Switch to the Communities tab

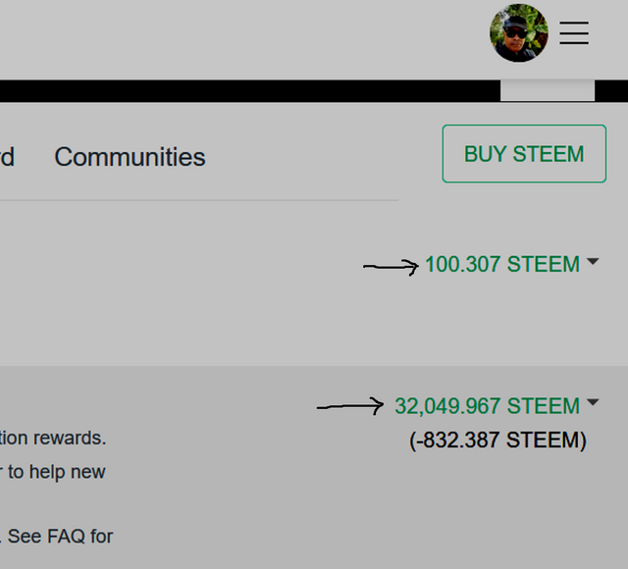[x=130, y=157]
